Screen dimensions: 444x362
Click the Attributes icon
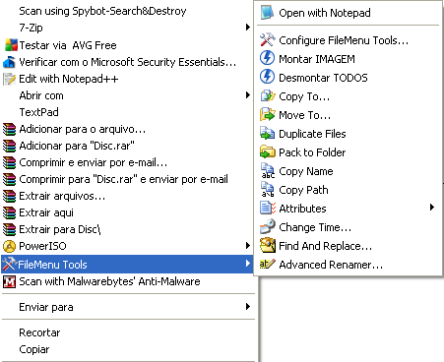pyautogui.click(x=268, y=208)
